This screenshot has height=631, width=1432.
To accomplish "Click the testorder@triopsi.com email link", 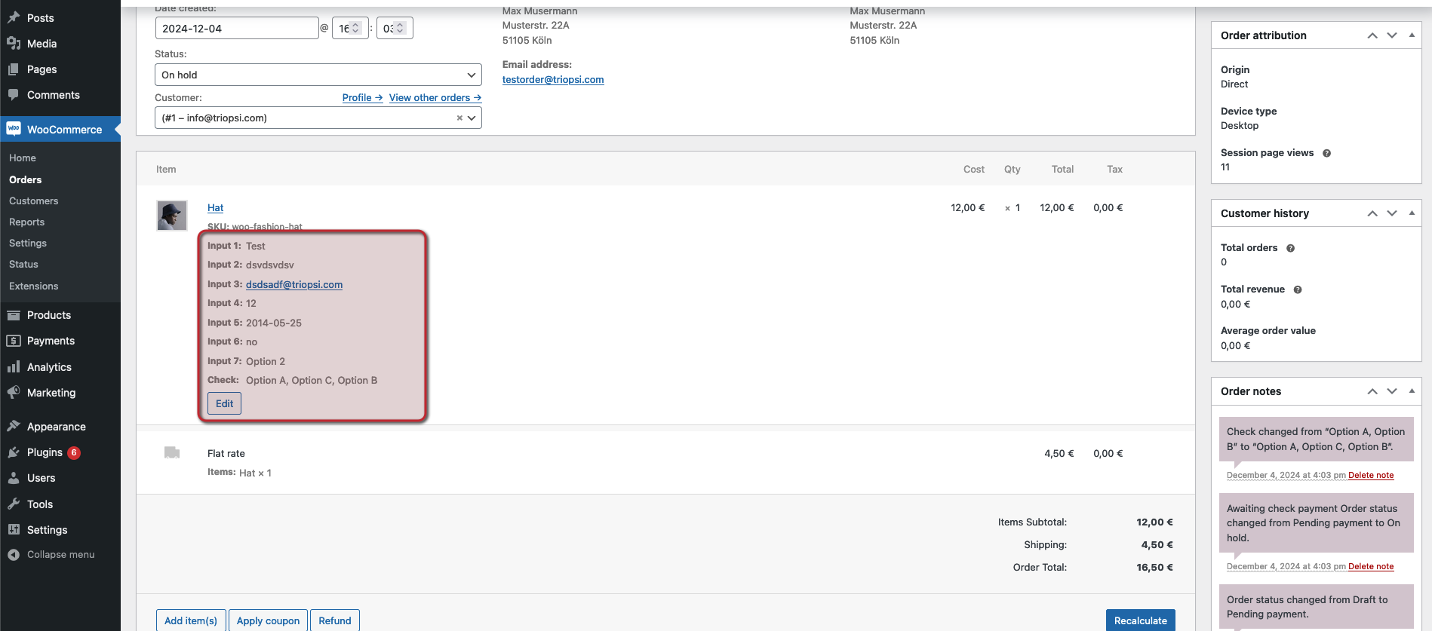I will [553, 80].
